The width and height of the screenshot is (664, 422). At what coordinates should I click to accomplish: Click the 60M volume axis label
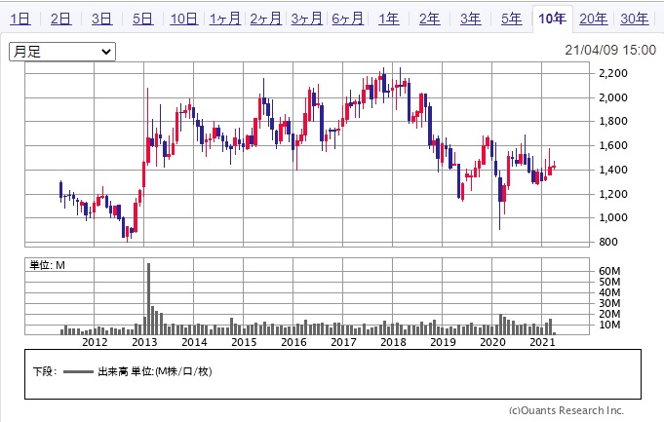609,271
